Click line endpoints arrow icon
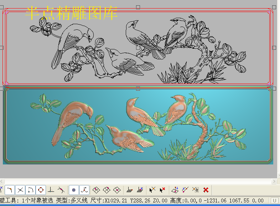 pos(185,190)
